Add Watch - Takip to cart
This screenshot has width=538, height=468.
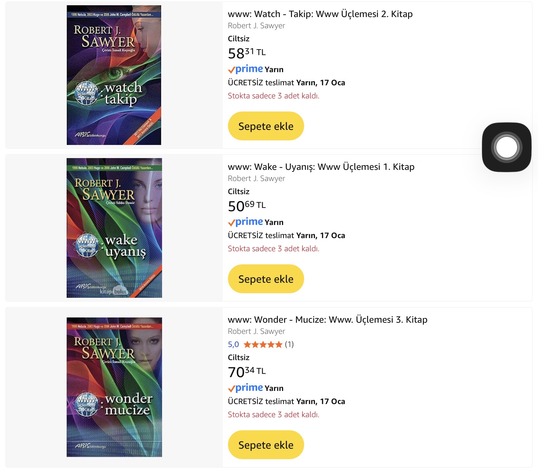(266, 126)
